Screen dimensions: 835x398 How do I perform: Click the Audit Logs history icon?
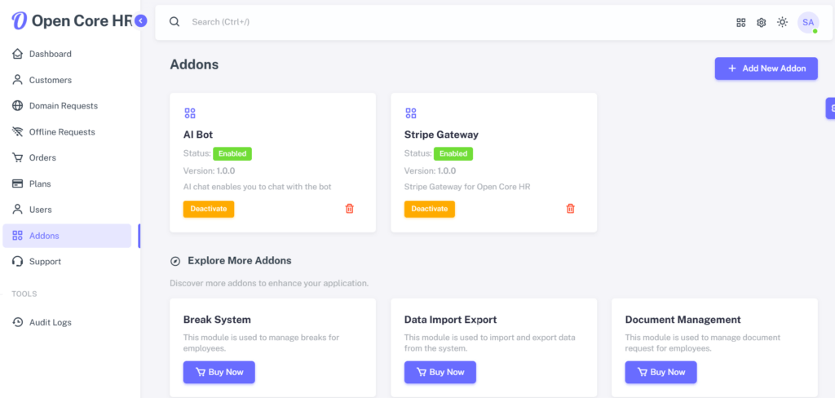tap(18, 322)
